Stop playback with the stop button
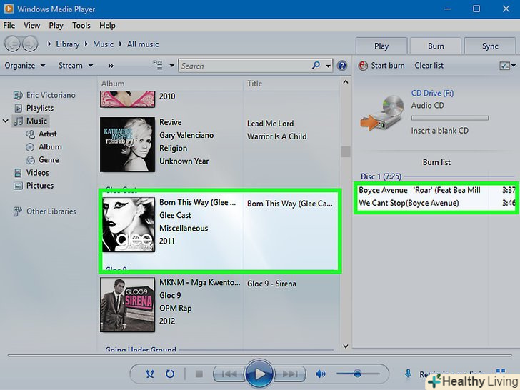Image resolution: width=520 pixels, height=390 pixels. coord(199,374)
